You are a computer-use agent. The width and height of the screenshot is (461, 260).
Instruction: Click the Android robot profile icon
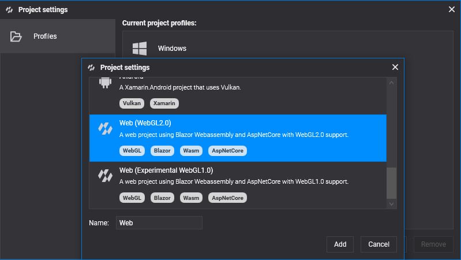[x=105, y=83]
